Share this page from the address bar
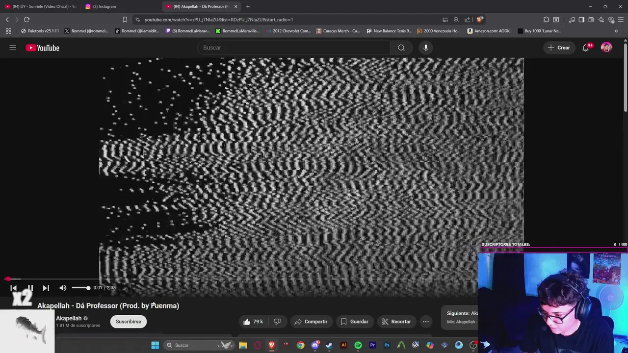The width and height of the screenshot is (628, 353). (x=467, y=20)
